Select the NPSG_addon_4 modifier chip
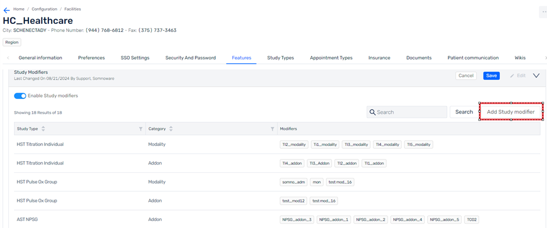547x228 pixels. click(x=408, y=220)
